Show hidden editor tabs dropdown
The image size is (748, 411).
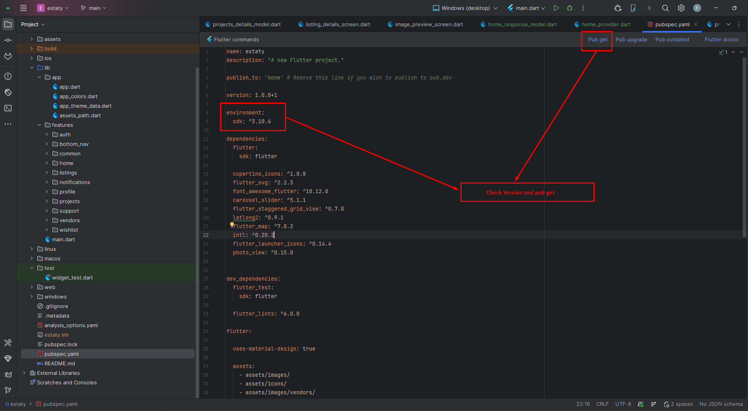tap(729, 24)
